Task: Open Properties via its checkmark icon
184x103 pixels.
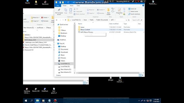Action: 119,10
